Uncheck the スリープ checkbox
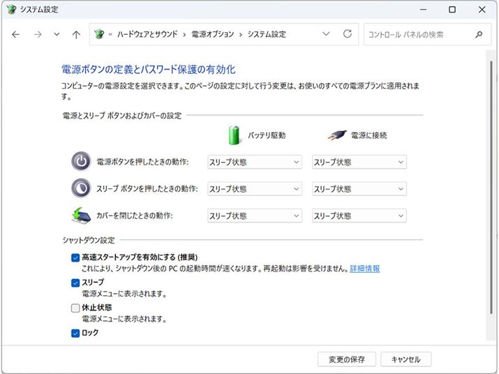This screenshot has width=499, height=374. click(x=75, y=283)
